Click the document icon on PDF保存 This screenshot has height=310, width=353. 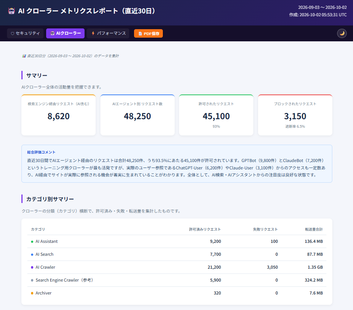pos(140,34)
